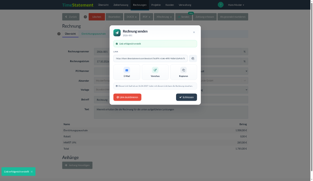Open help icon left of Übersicht tab

pos(59,34)
